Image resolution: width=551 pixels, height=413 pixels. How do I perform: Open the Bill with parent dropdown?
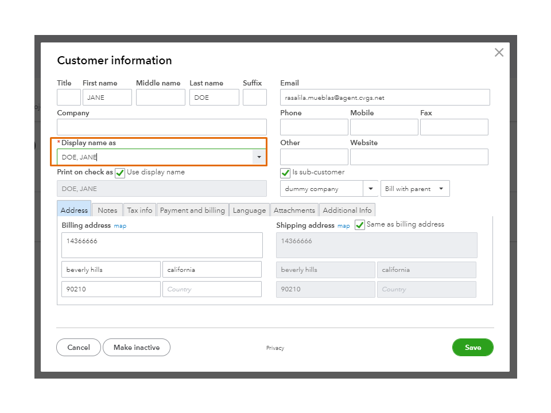(415, 189)
